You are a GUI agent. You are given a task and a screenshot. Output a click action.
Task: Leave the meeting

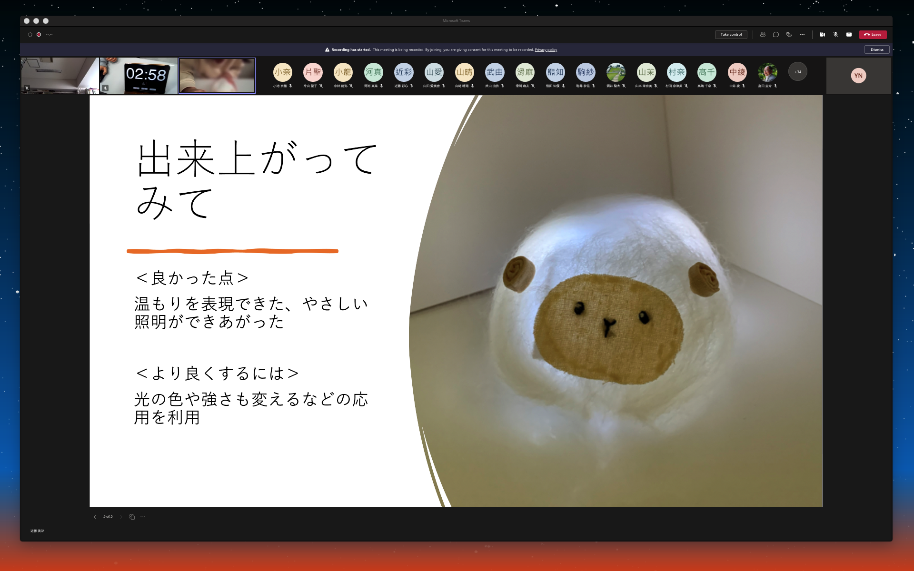[873, 35]
